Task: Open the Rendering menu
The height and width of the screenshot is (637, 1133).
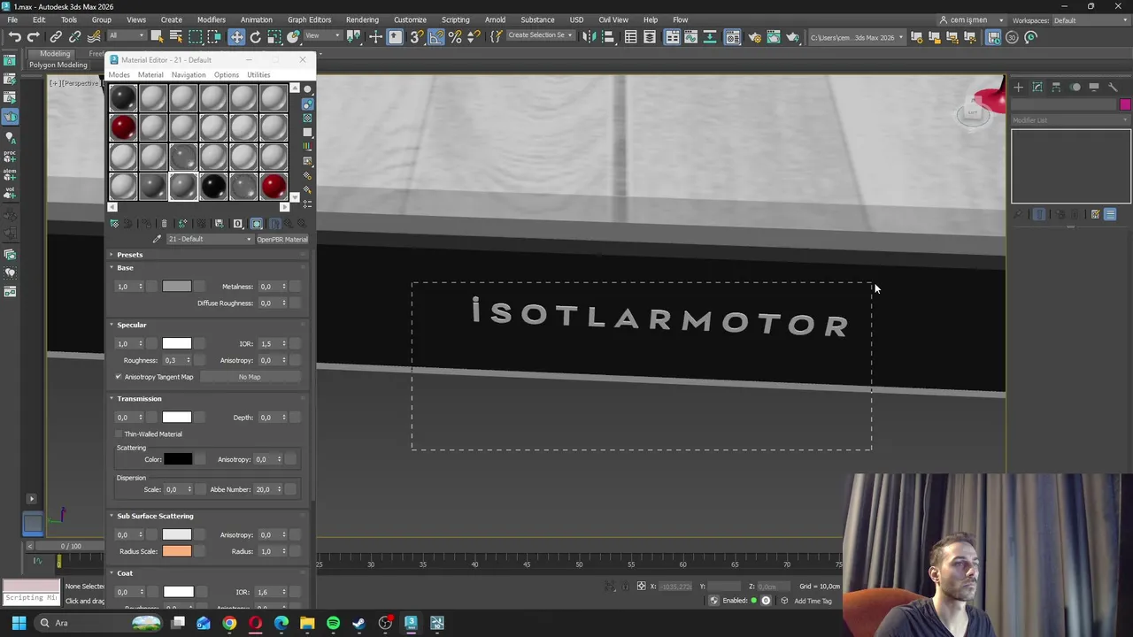Action: [362, 19]
